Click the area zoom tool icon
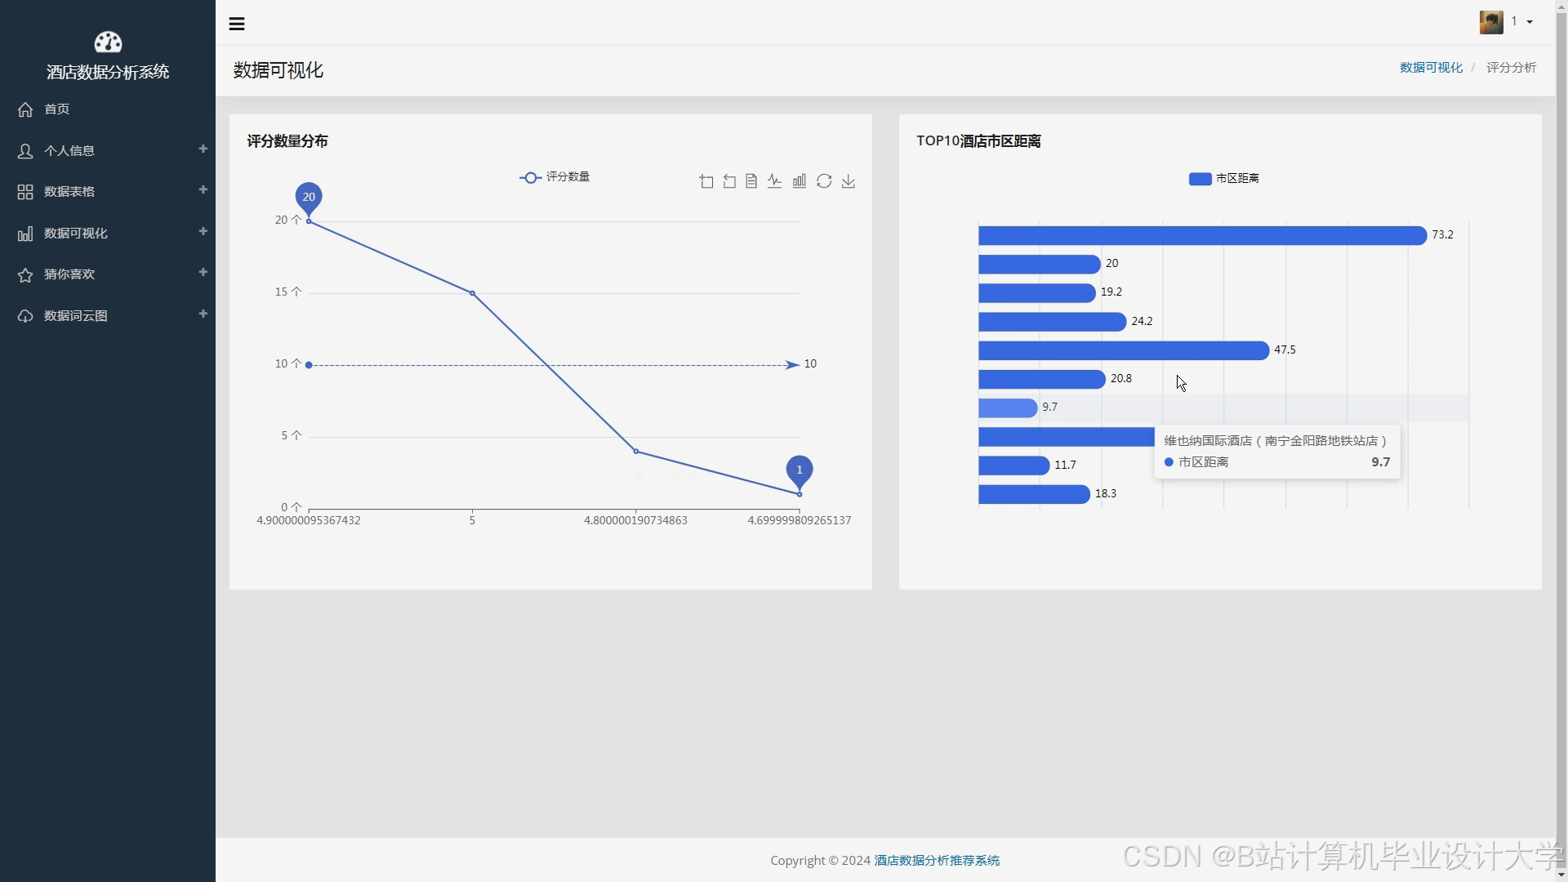1568x882 pixels. (706, 181)
